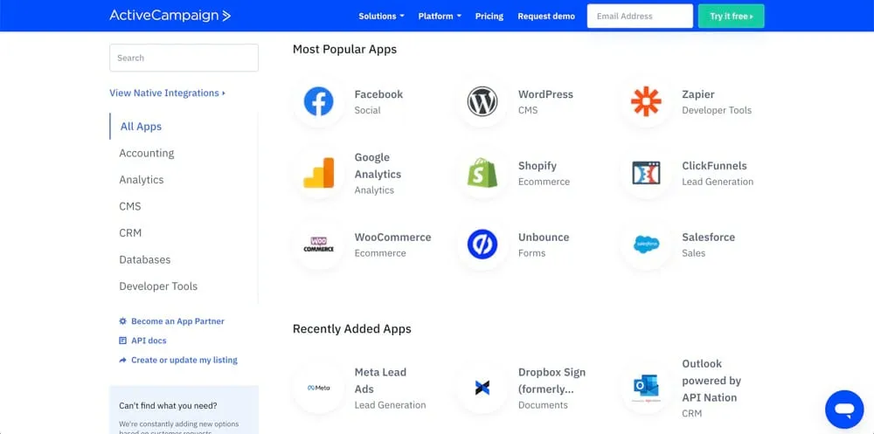Select the Accounting category

pyautogui.click(x=147, y=153)
